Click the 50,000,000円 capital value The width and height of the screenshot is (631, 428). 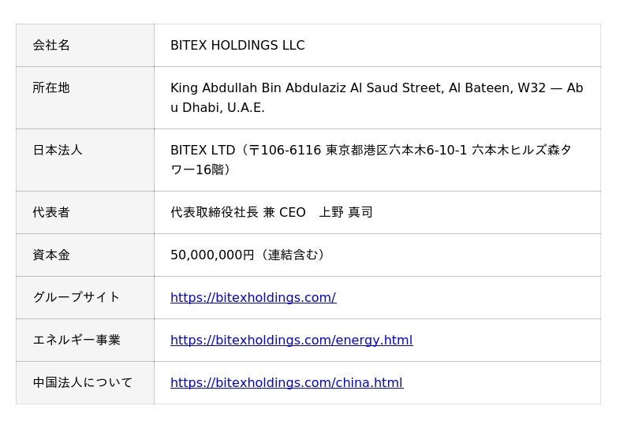[212, 255]
